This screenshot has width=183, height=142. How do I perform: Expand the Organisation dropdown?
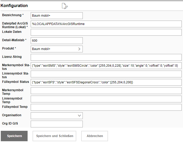click(x=79, y=116)
